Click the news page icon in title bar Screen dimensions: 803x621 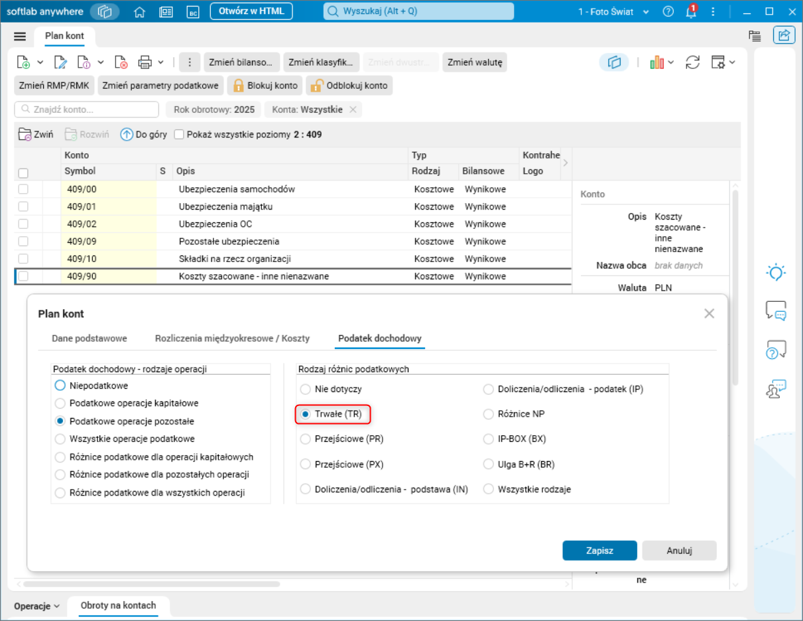point(166,11)
